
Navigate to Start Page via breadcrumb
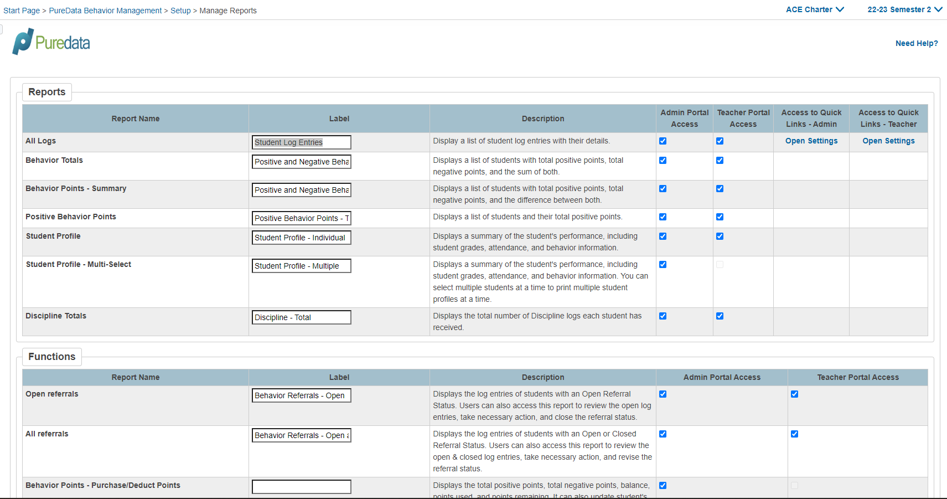[22, 10]
